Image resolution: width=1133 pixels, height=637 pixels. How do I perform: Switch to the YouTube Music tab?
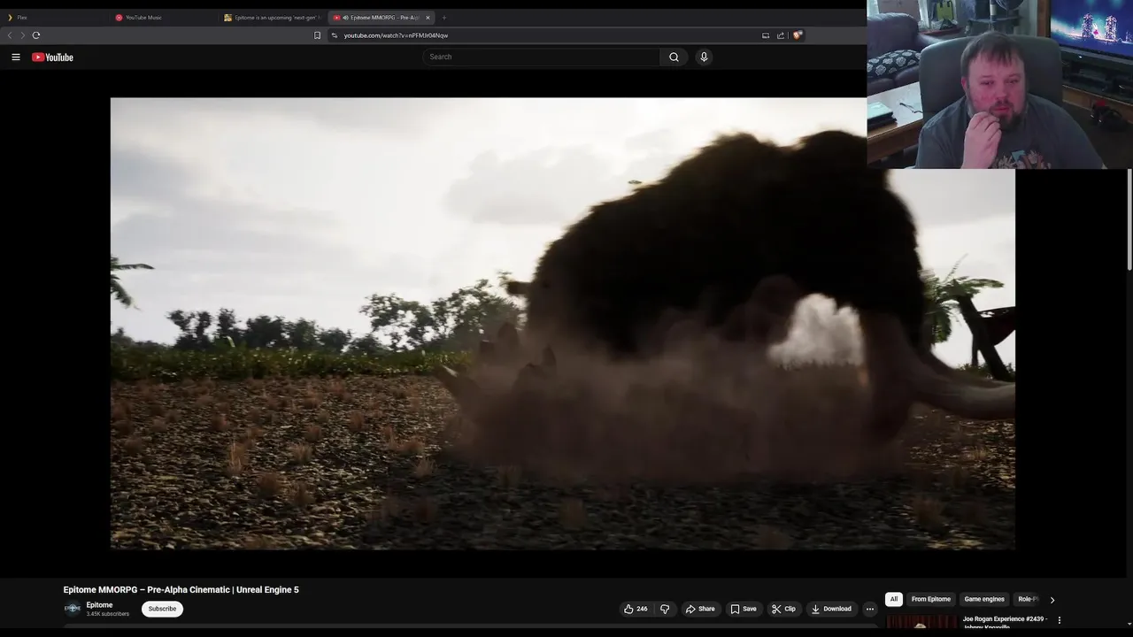pyautogui.click(x=164, y=17)
